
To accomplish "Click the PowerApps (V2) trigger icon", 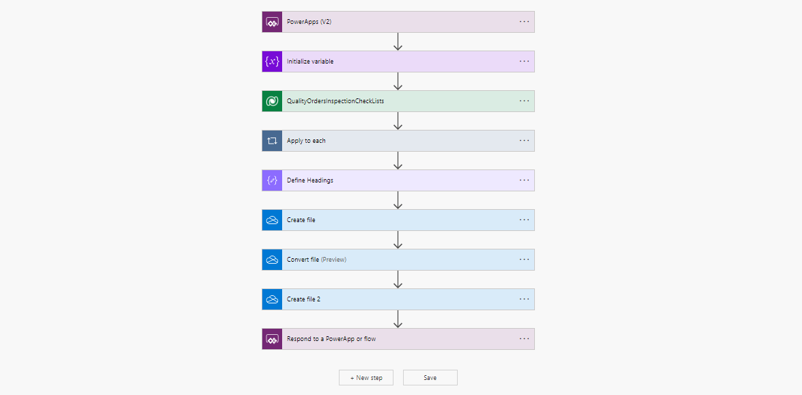I will coord(272,22).
